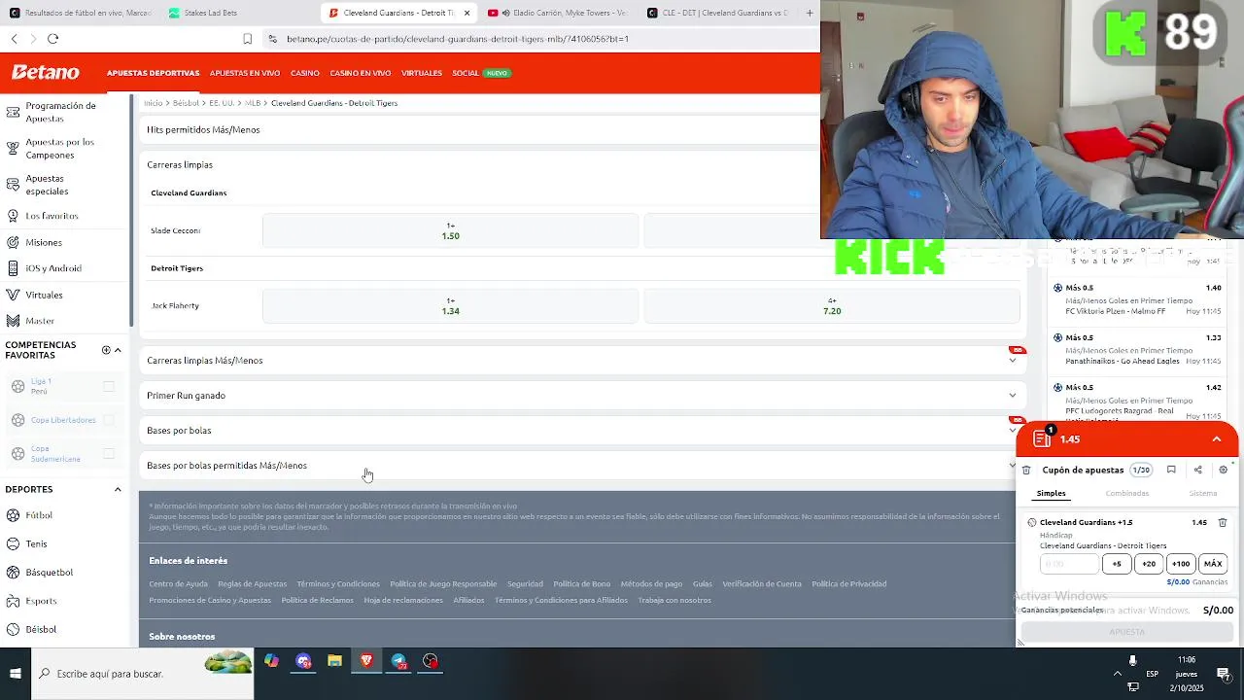The width and height of the screenshot is (1244, 700).
Task: Open Windows notification center
Action: pyautogui.click(x=1224, y=673)
